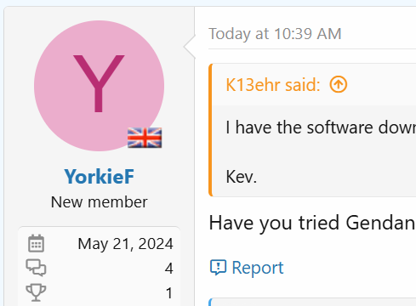Click the UK flag badge on avatar
This screenshot has height=306, width=416.
point(145,138)
